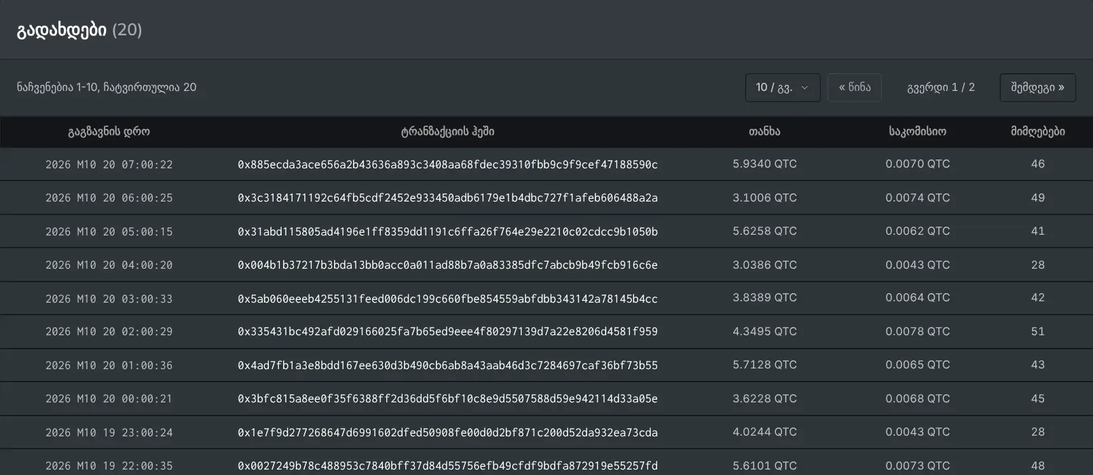The width and height of the screenshot is (1093, 475).
Task: Select the timestamp 2026 M10 19 23:00:24
Action: (109, 432)
